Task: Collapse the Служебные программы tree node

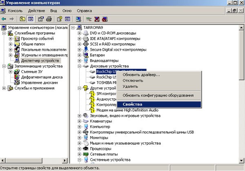Action: (x=4, y=33)
